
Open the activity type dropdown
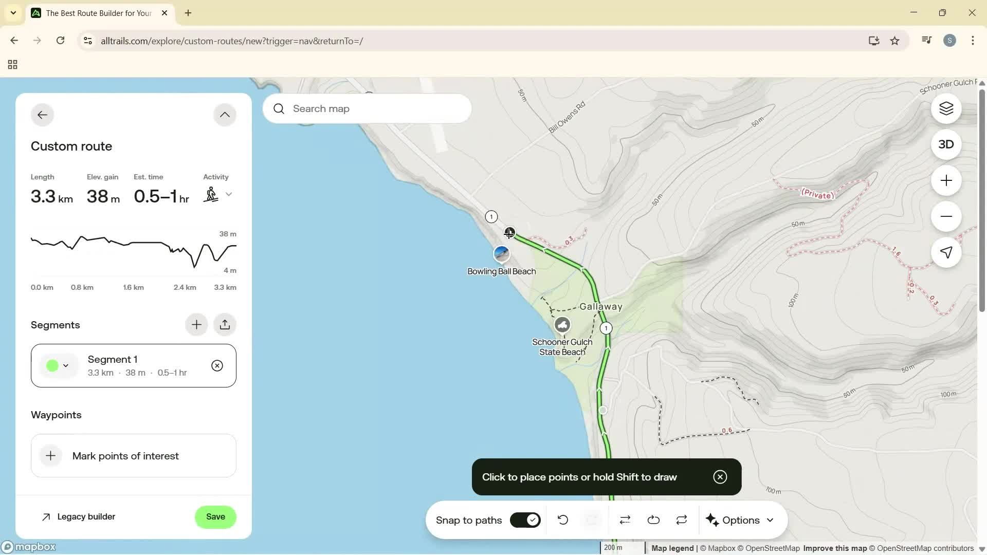[x=229, y=194]
